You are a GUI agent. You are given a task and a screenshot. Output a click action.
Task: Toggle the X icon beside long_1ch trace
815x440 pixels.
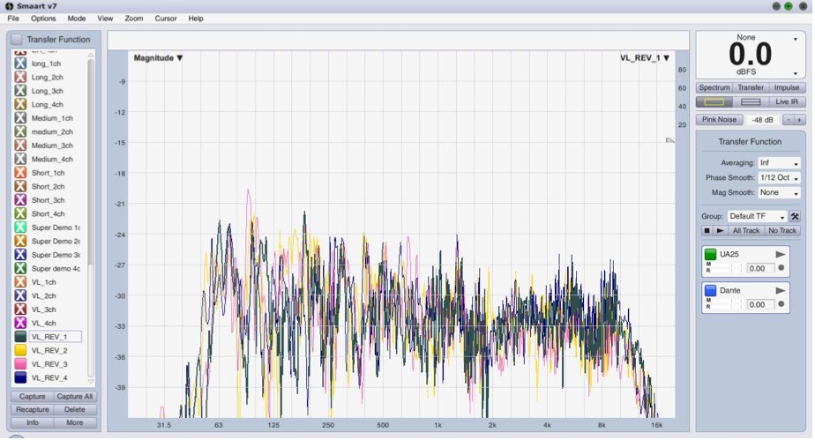(x=20, y=63)
